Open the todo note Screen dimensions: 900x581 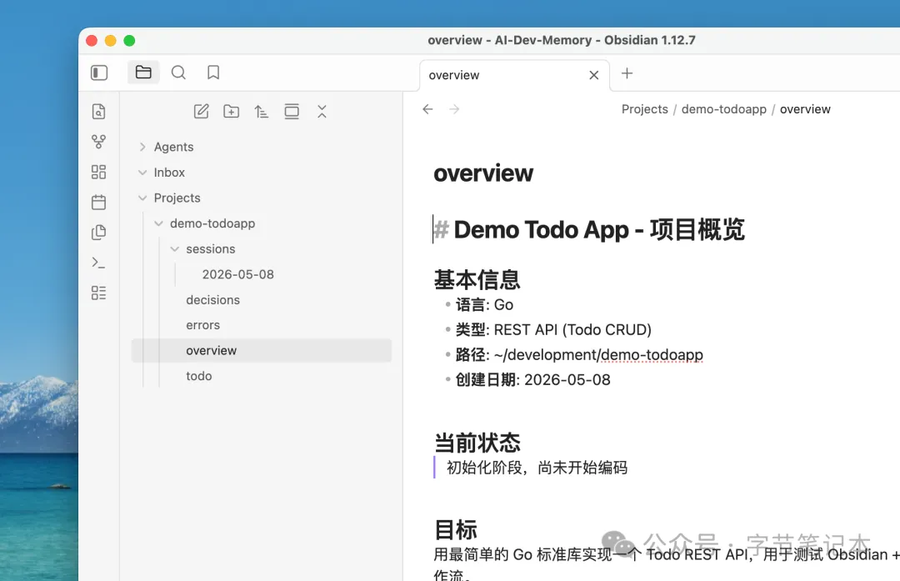[198, 376]
